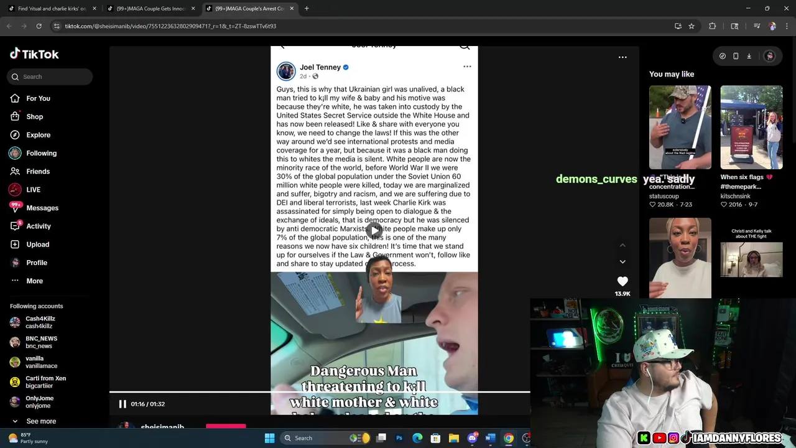Open the Upload page

[x=37, y=245]
